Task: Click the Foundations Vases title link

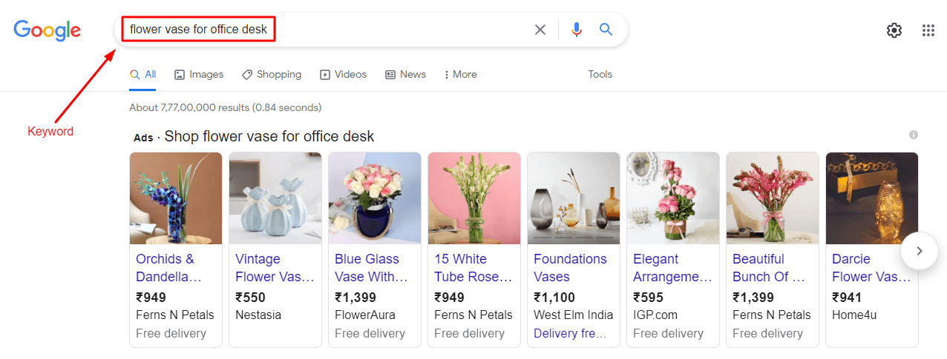Action: [571, 268]
